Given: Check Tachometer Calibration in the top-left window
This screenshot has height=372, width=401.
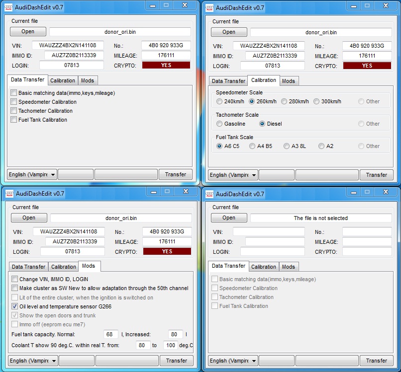Looking at the screenshot, I should 14,111.
